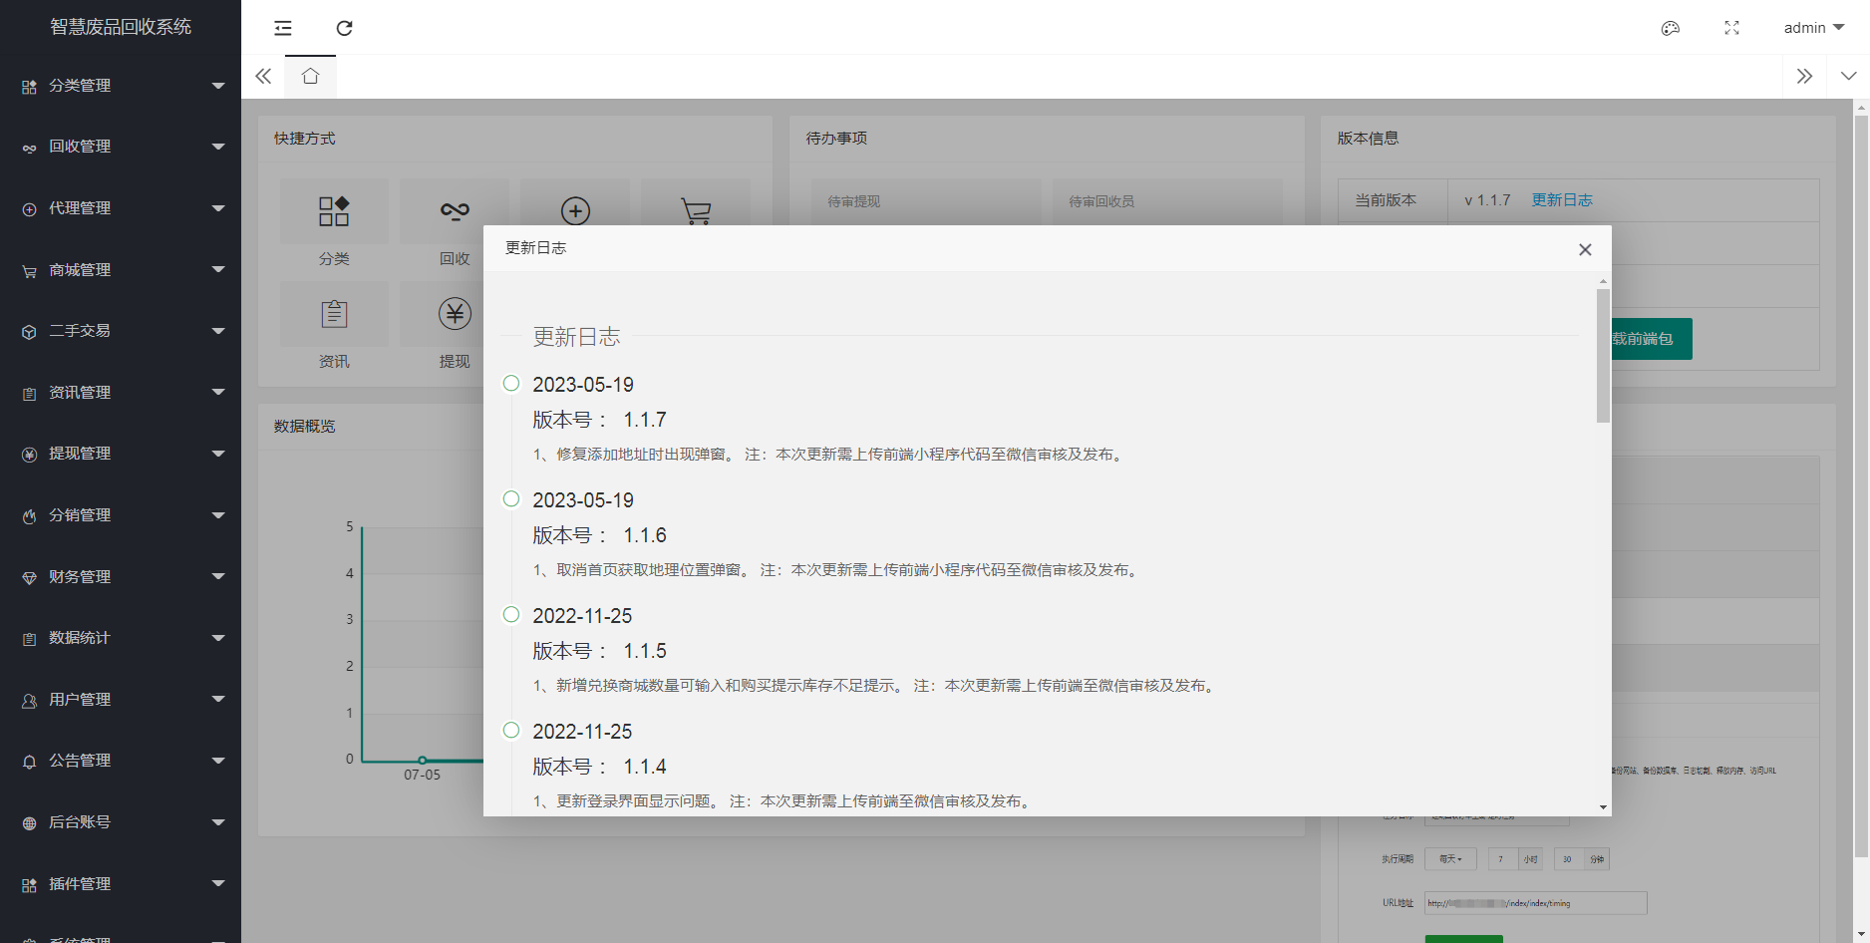Click the 回收管理 sidebar icon
Screen dimensions: 1870x943
pos(29,148)
